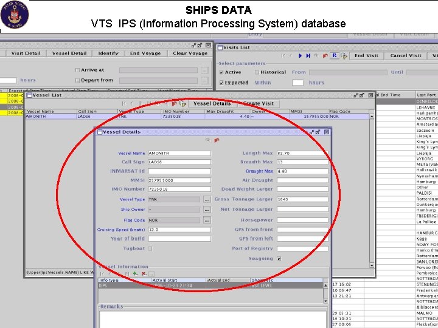Tick the Tugboat checkbox
The width and height of the screenshot is (438, 328).
click(x=150, y=248)
